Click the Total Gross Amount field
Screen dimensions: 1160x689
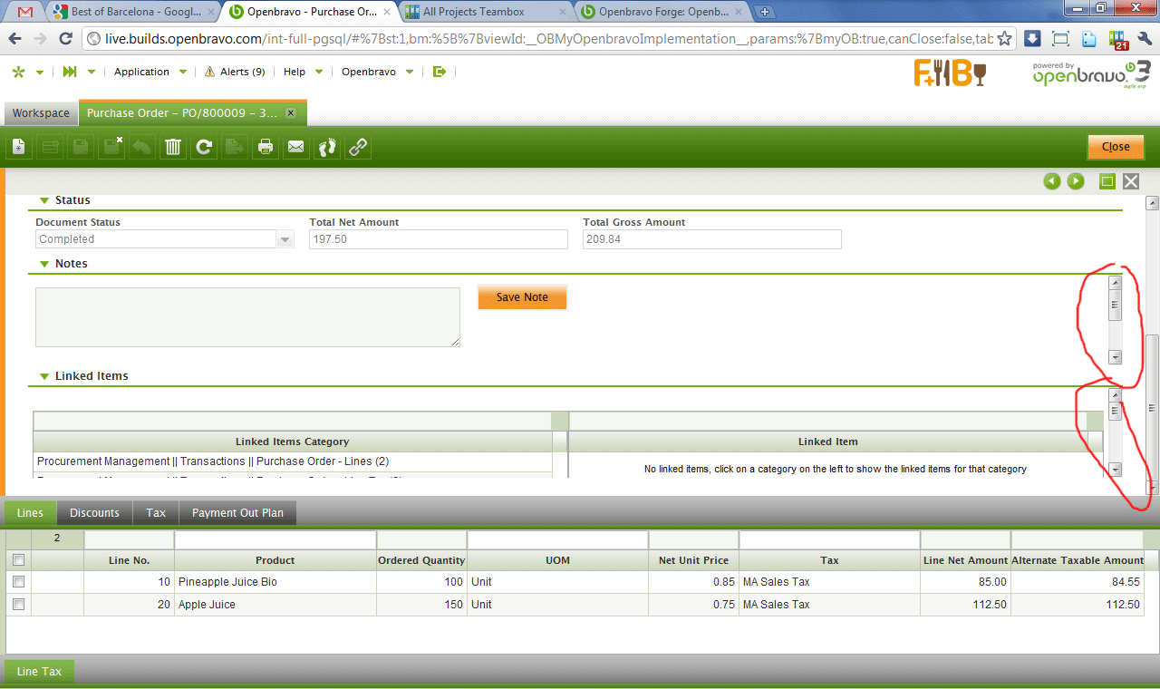click(712, 239)
